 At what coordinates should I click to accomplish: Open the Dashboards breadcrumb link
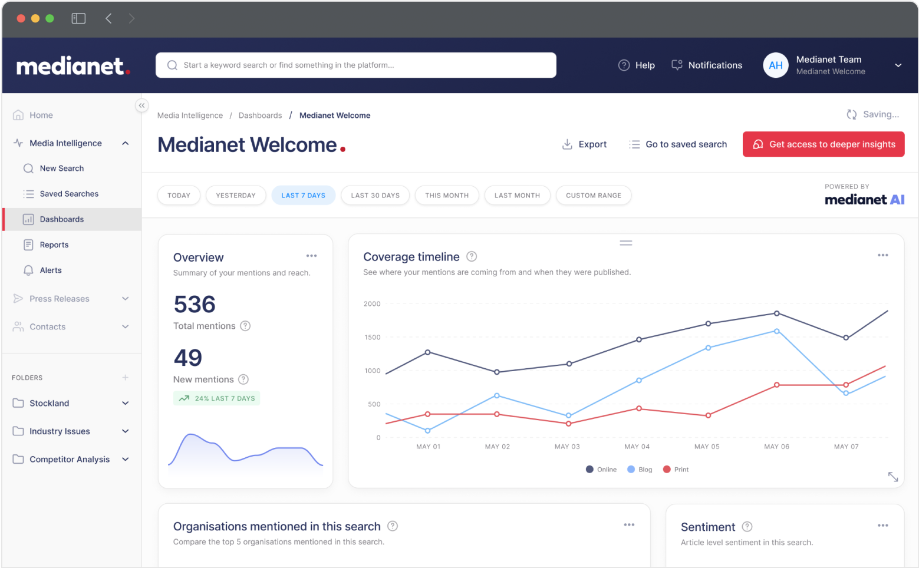coord(260,115)
